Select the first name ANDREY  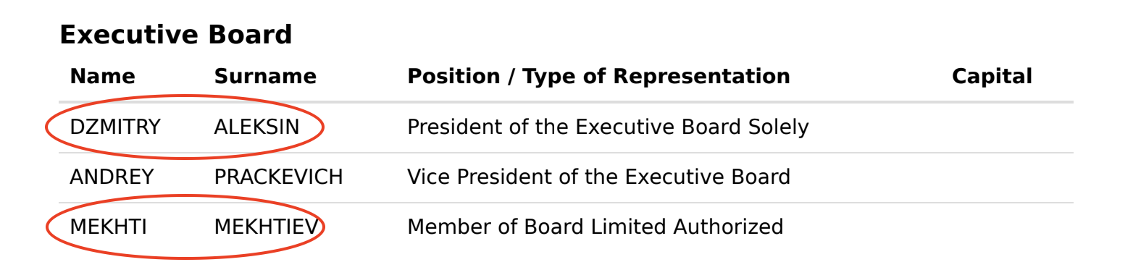tap(112, 177)
